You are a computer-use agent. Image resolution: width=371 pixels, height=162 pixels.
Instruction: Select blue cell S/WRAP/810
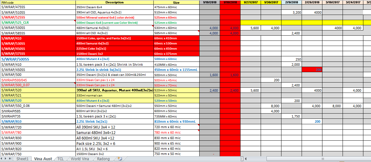click(x=38, y=121)
